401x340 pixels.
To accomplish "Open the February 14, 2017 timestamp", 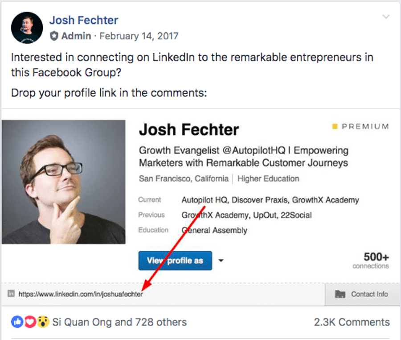I will tap(139, 36).
